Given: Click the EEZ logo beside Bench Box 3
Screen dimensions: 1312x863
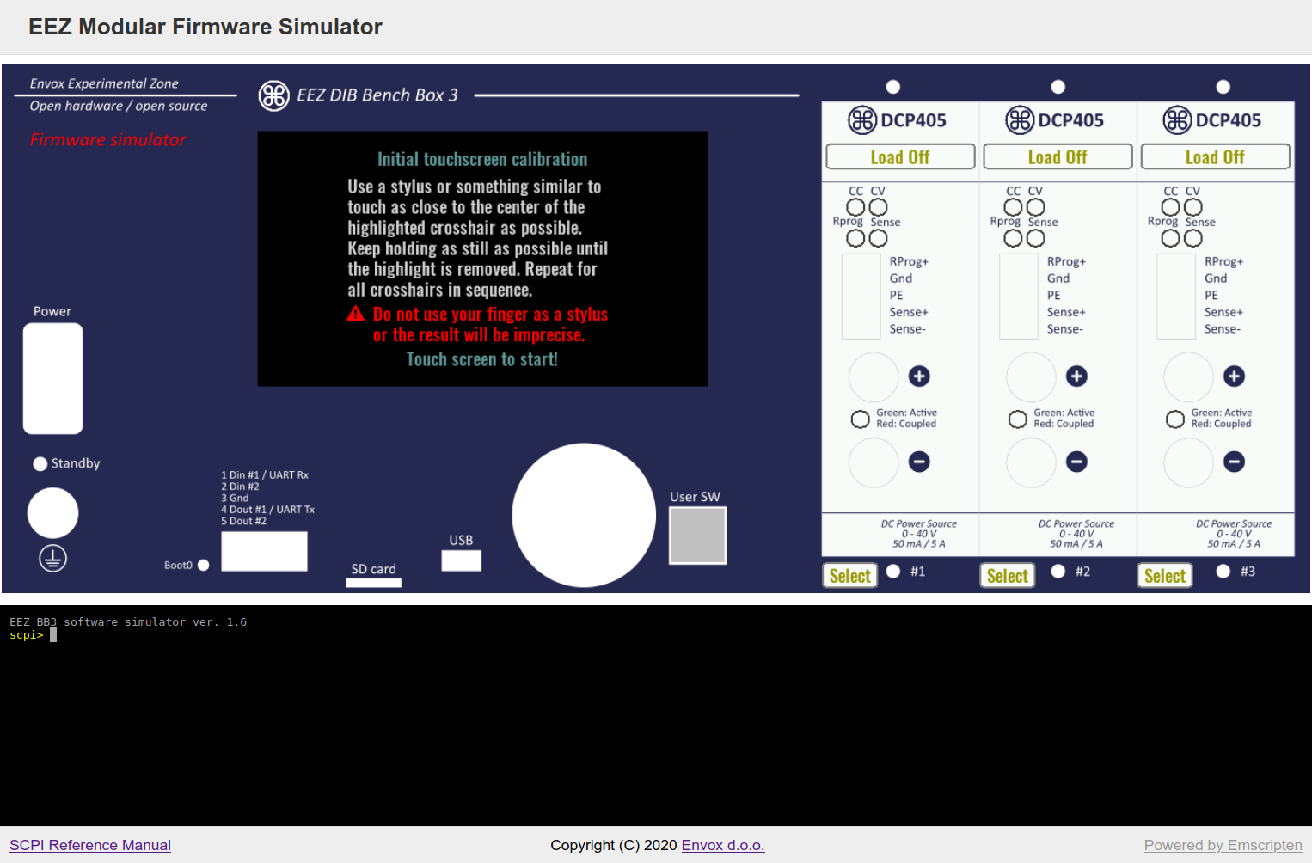Looking at the screenshot, I should click(x=273, y=95).
